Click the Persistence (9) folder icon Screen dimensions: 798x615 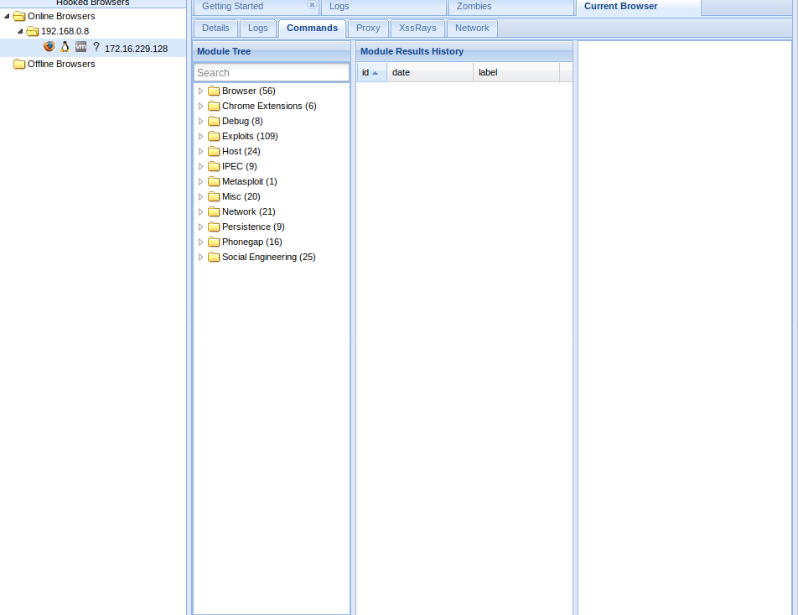tap(214, 227)
